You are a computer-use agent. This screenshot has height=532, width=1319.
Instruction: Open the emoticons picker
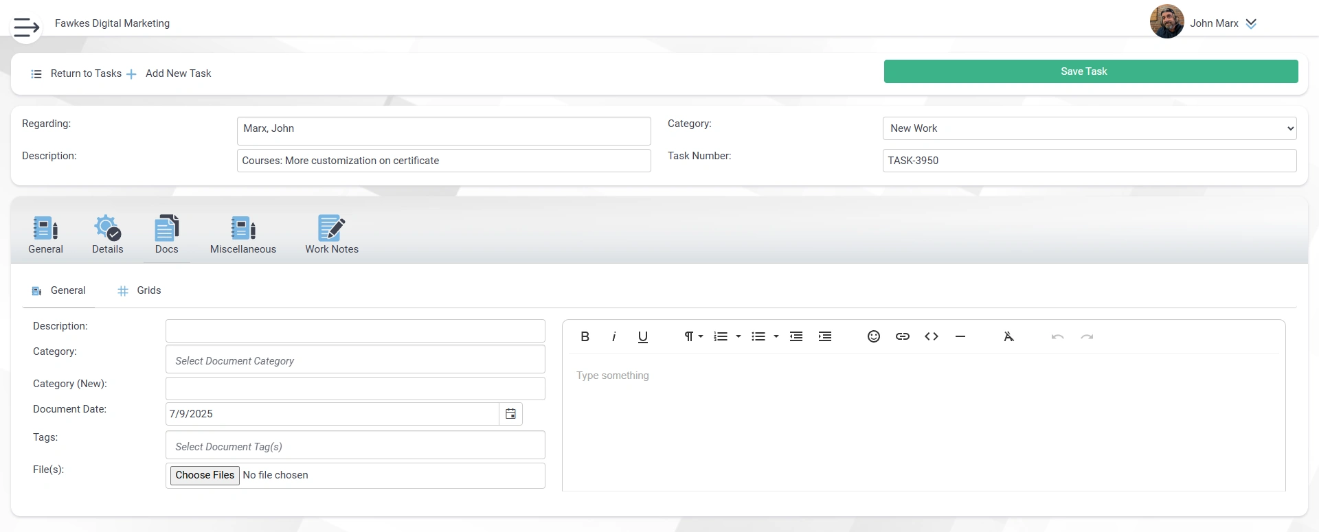[874, 336]
